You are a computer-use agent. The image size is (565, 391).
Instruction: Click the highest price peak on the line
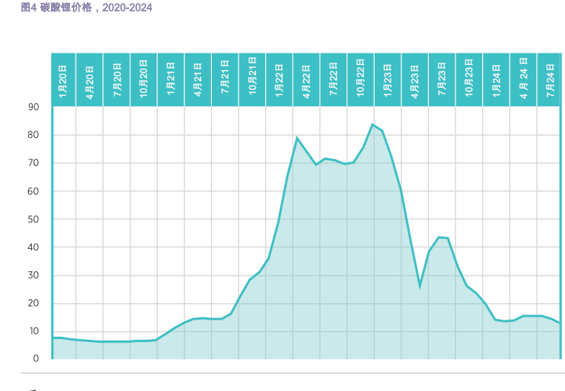pyautogui.click(x=373, y=125)
